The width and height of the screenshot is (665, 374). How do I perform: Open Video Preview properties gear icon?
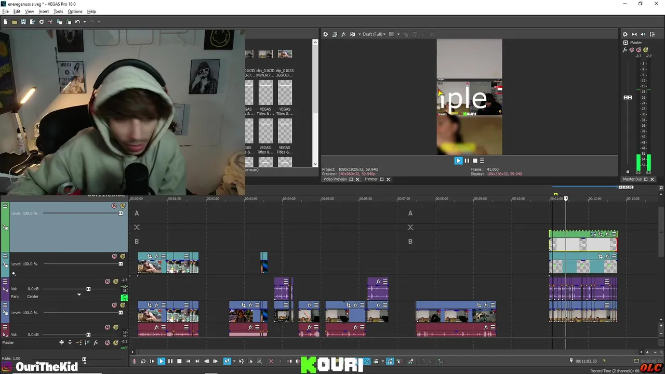(326, 34)
